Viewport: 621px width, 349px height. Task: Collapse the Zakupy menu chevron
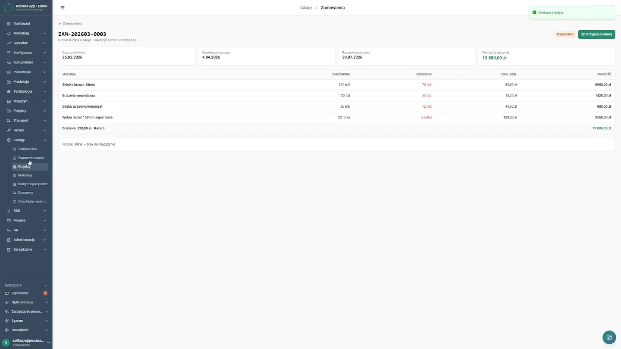[44, 140]
